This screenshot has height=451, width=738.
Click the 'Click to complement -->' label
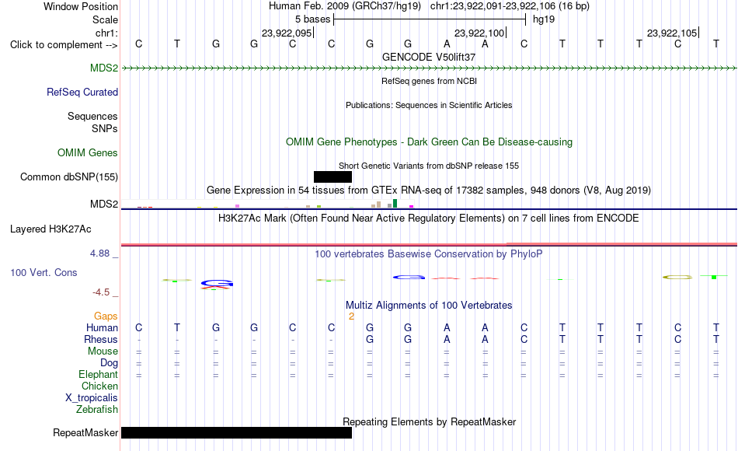coord(64,45)
